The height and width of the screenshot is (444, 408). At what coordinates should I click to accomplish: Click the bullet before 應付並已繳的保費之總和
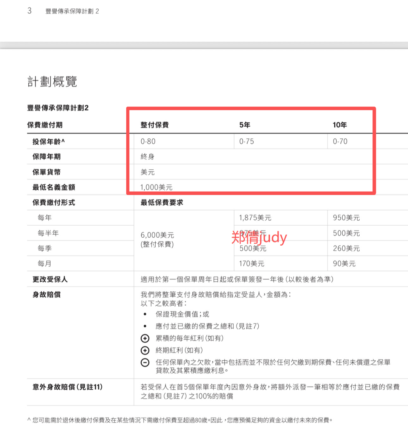[145, 326]
